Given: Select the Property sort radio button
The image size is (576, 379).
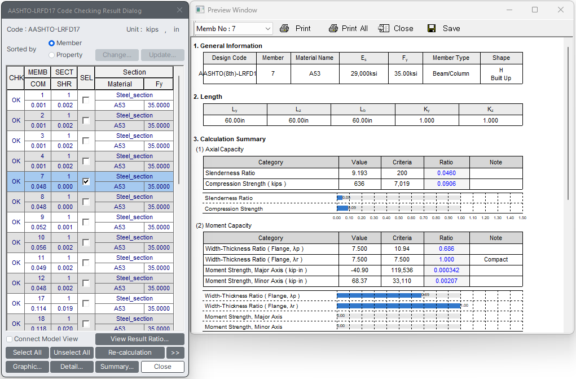Looking at the screenshot, I should [x=52, y=55].
